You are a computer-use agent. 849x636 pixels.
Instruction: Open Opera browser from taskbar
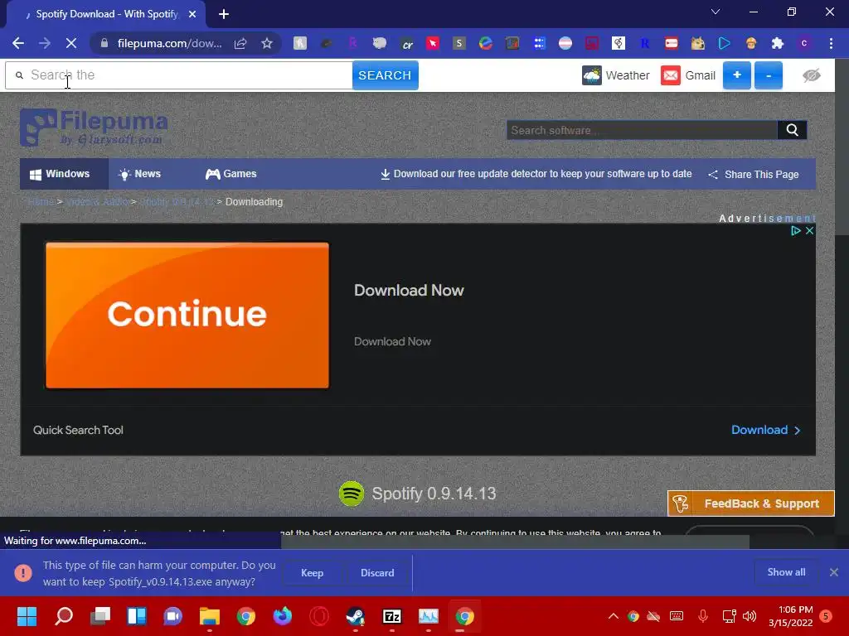(319, 616)
